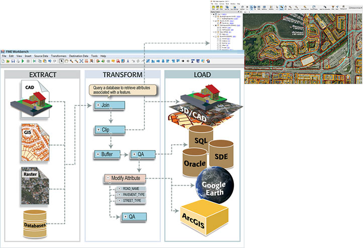
Task: Expand the Clip transformer
Action: [x=99, y=130]
